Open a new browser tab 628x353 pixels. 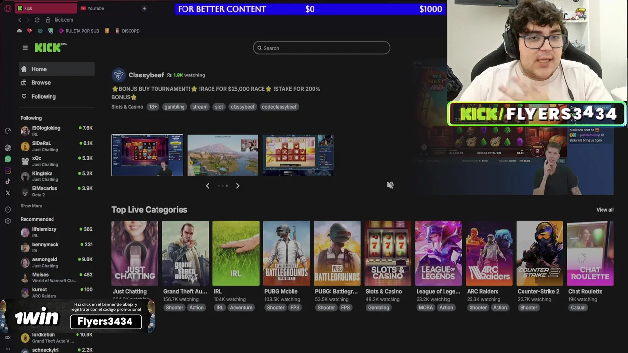pos(144,8)
